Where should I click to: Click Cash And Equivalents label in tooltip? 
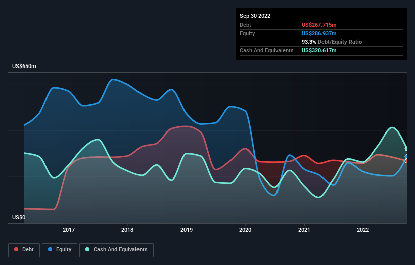click(x=266, y=50)
